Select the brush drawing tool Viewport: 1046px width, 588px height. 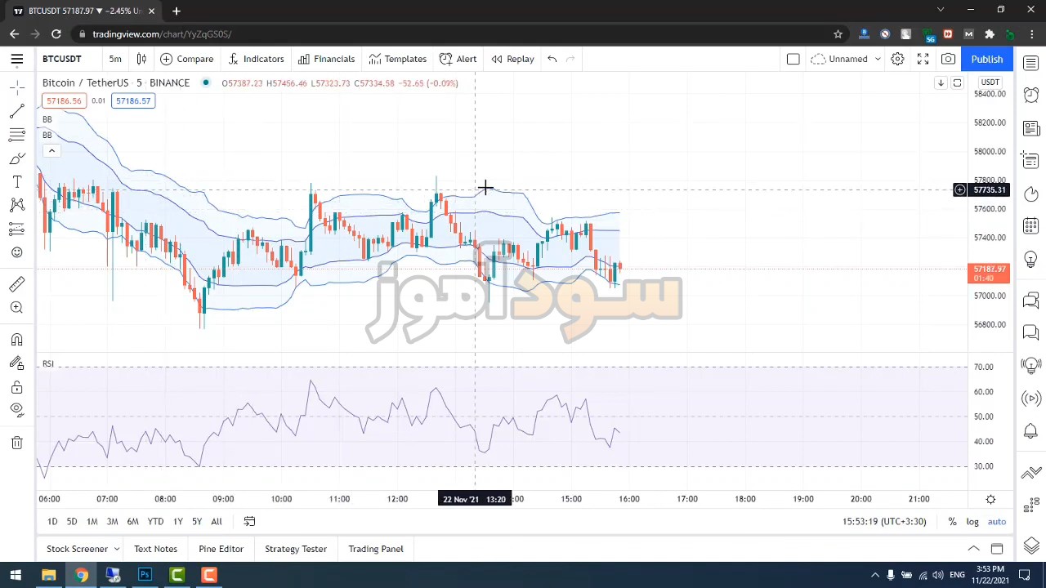(x=16, y=158)
